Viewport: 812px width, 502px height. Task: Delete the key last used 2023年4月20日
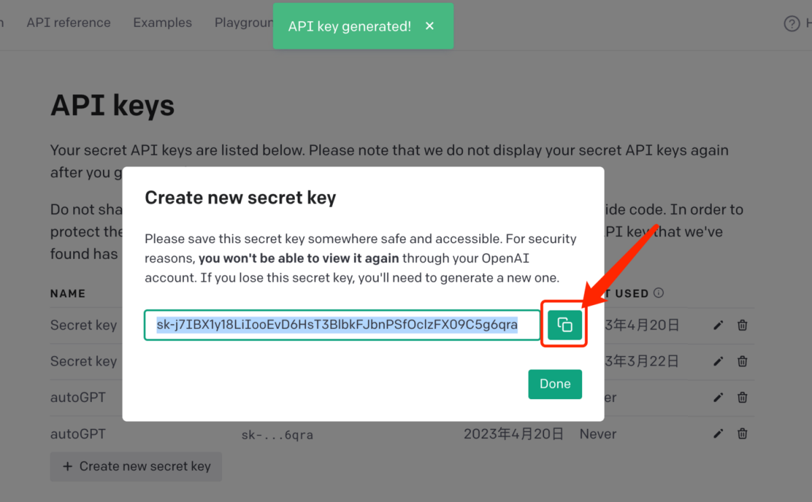click(742, 325)
